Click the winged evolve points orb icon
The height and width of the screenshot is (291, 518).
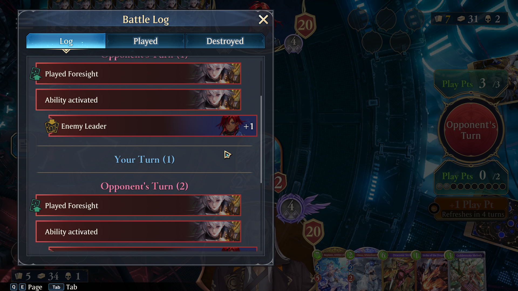tap(291, 208)
